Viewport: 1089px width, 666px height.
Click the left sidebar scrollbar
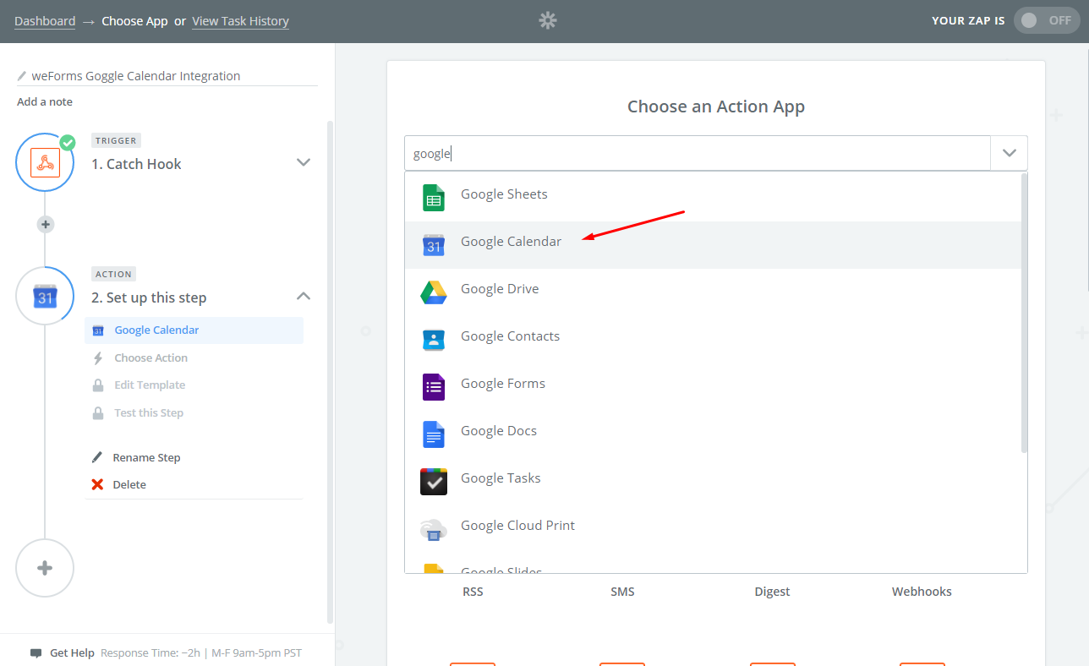(x=330, y=372)
